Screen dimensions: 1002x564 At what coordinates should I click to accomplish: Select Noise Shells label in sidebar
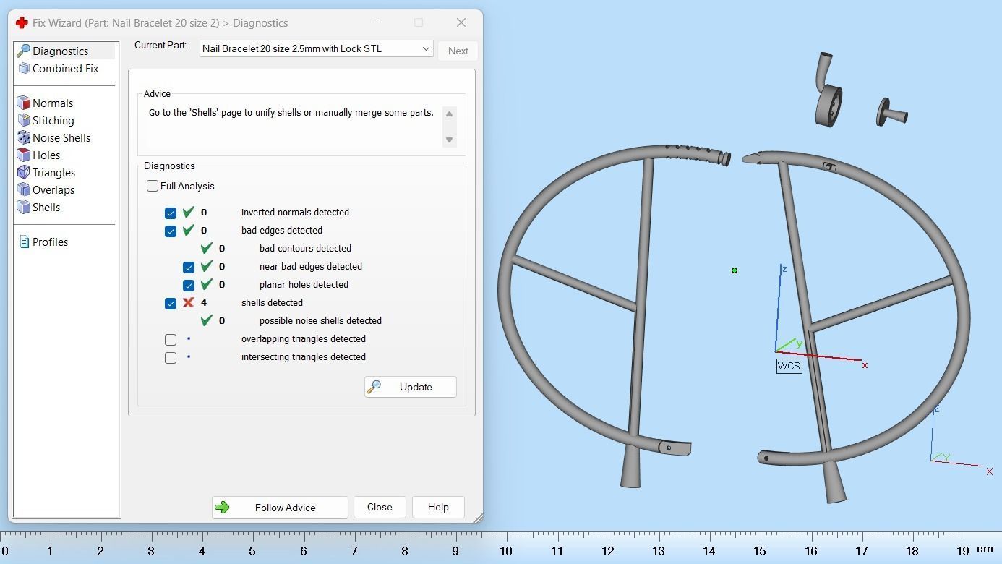click(x=61, y=137)
